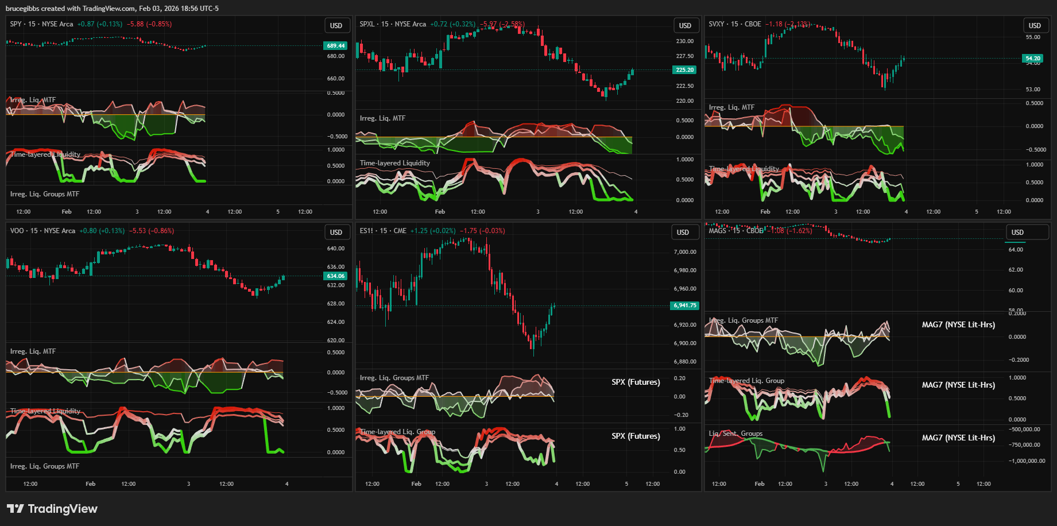Open the USD currency selector on MAGS chart
The image size is (1057, 526).
(1017, 233)
